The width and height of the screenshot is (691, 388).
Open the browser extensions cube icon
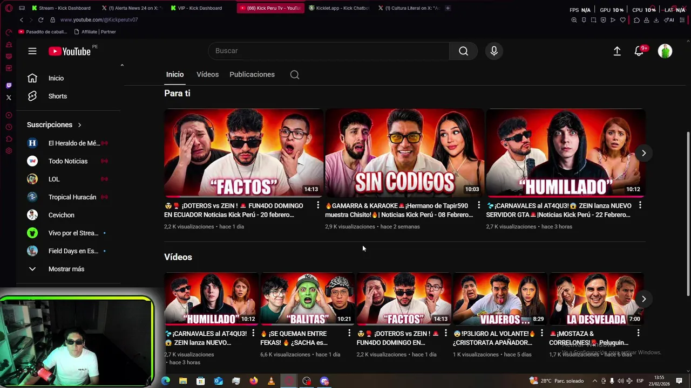click(x=636, y=20)
